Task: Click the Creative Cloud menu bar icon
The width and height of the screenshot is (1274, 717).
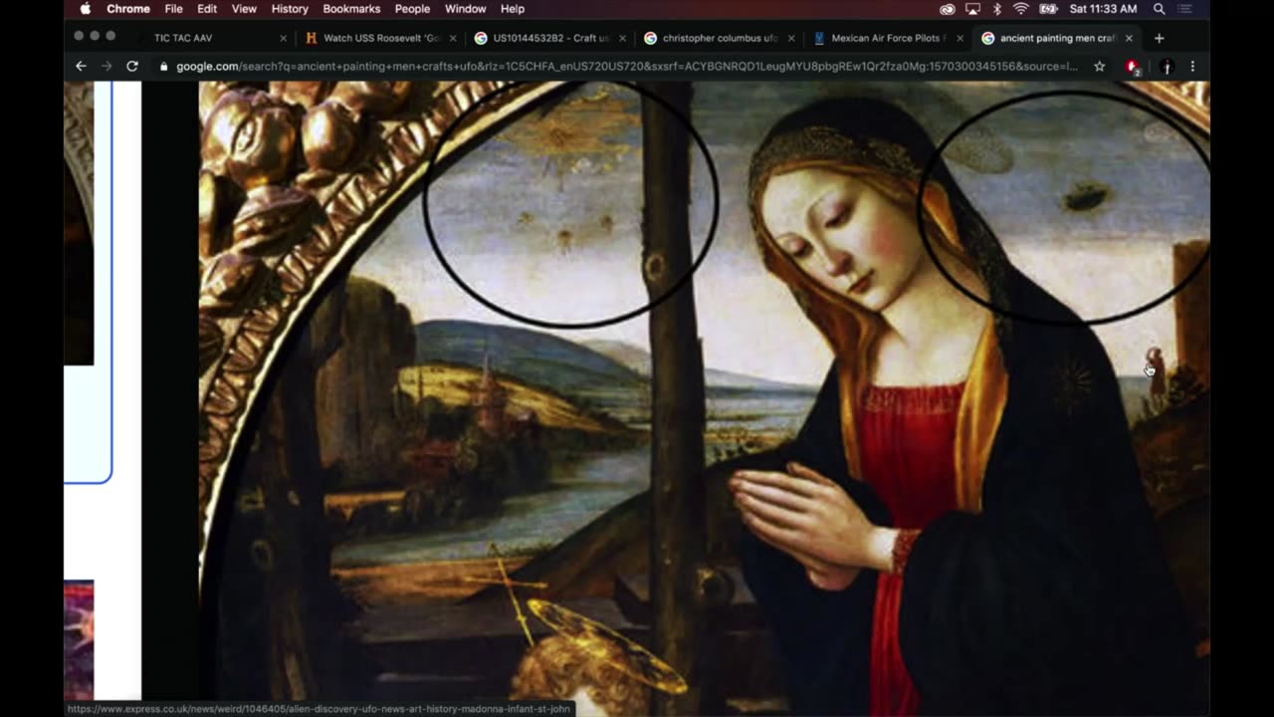Action: coord(948,9)
